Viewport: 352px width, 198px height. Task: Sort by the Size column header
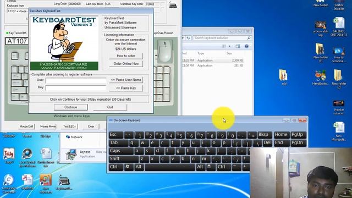tap(229, 53)
